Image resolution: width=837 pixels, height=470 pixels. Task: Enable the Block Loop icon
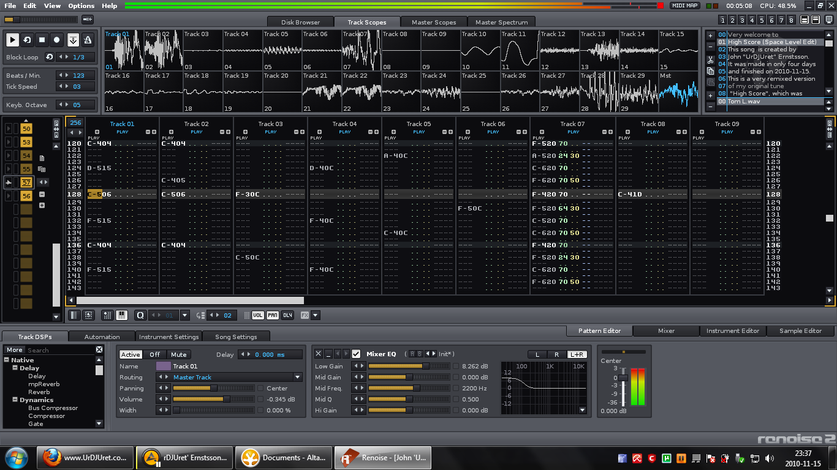click(50, 57)
